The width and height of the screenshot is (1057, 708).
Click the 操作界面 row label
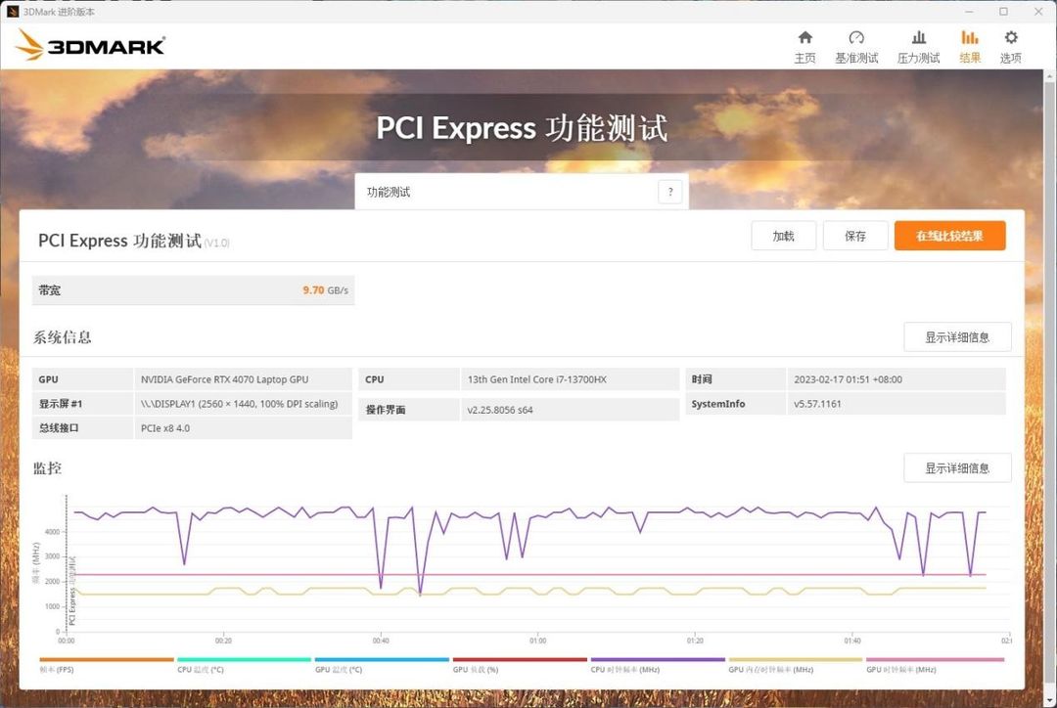(386, 410)
